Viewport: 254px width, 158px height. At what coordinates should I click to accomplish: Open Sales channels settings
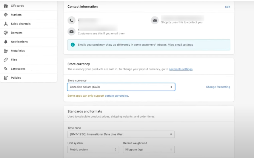coord(29,24)
